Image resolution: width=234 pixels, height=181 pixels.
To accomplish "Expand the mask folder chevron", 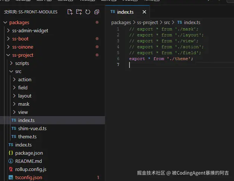I will [15, 104].
